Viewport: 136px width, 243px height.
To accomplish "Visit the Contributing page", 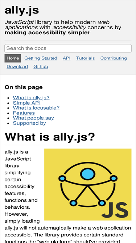I will [x=114, y=58].
